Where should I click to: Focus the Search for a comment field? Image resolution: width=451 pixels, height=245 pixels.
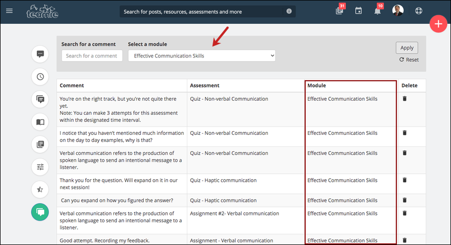pyautogui.click(x=92, y=56)
